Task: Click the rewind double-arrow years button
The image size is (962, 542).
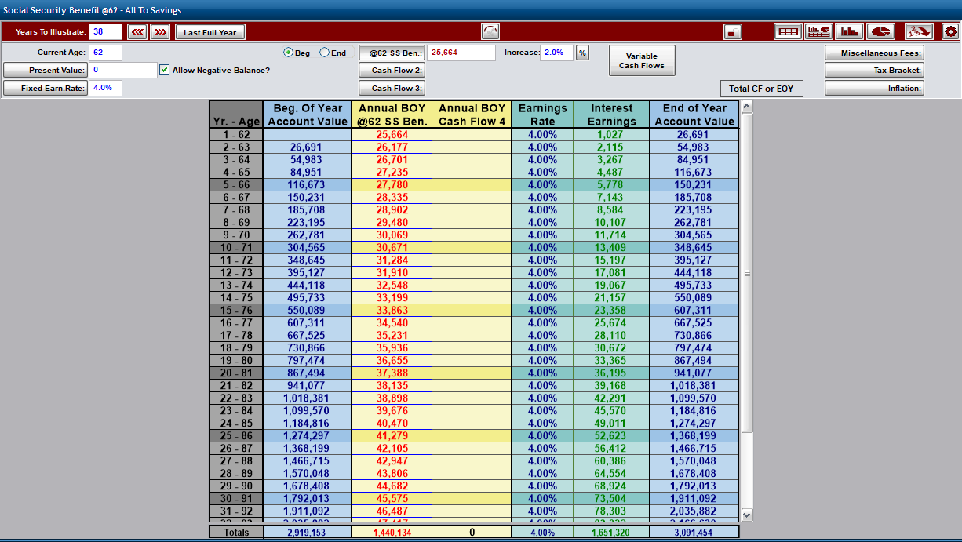Action: point(138,32)
